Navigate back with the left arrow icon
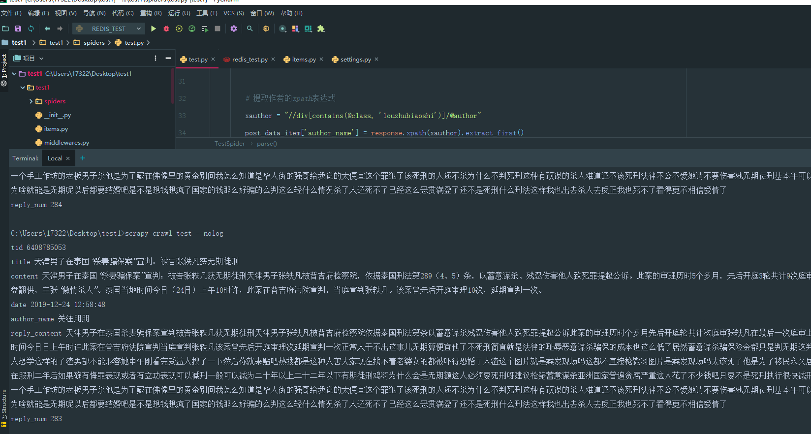The width and height of the screenshot is (811, 434). click(47, 29)
